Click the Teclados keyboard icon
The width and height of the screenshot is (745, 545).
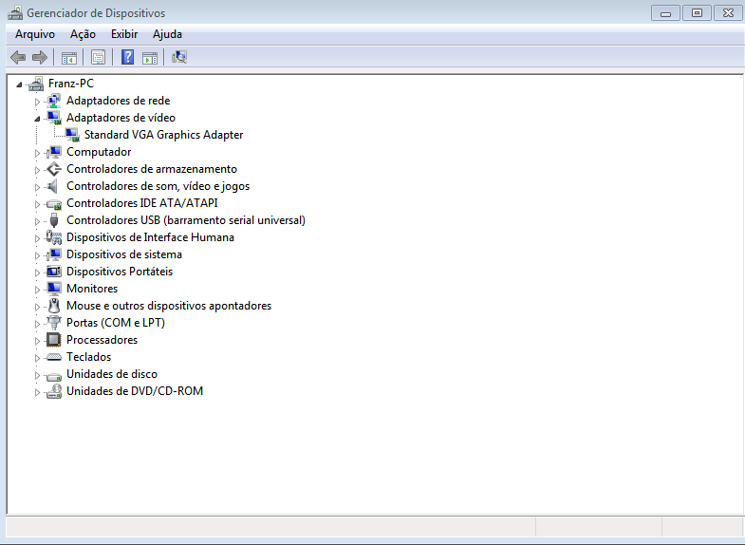(54, 357)
